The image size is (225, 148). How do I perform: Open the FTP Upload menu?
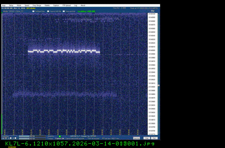point(67,5)
